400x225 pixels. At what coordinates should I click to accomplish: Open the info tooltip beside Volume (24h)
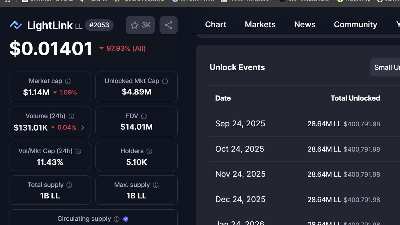[x=71, y=116]
